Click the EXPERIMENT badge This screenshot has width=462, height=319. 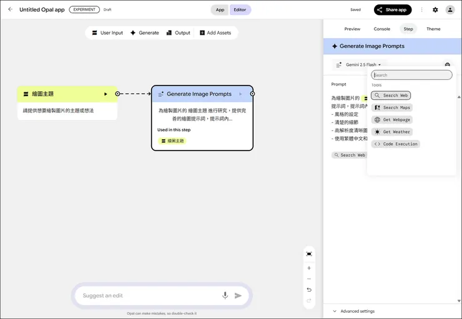(84, 9)
